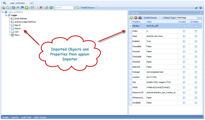Switch to the Audit Trails tab
This screenshot has width=205, height=120.
click(26, 117)
